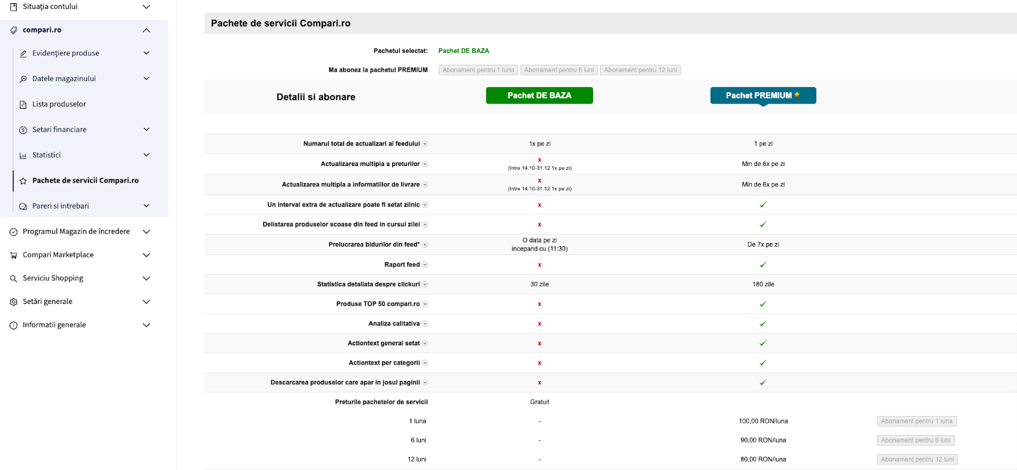Click the 80,00 RON/luna price
Screen dimensions: 1017x470
tap(763, 459)
